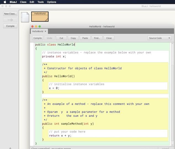Image resolution: width=175 pixels, height=149 pixels.
Task: Click the Paste toolbar button
Action: (85, 38)
